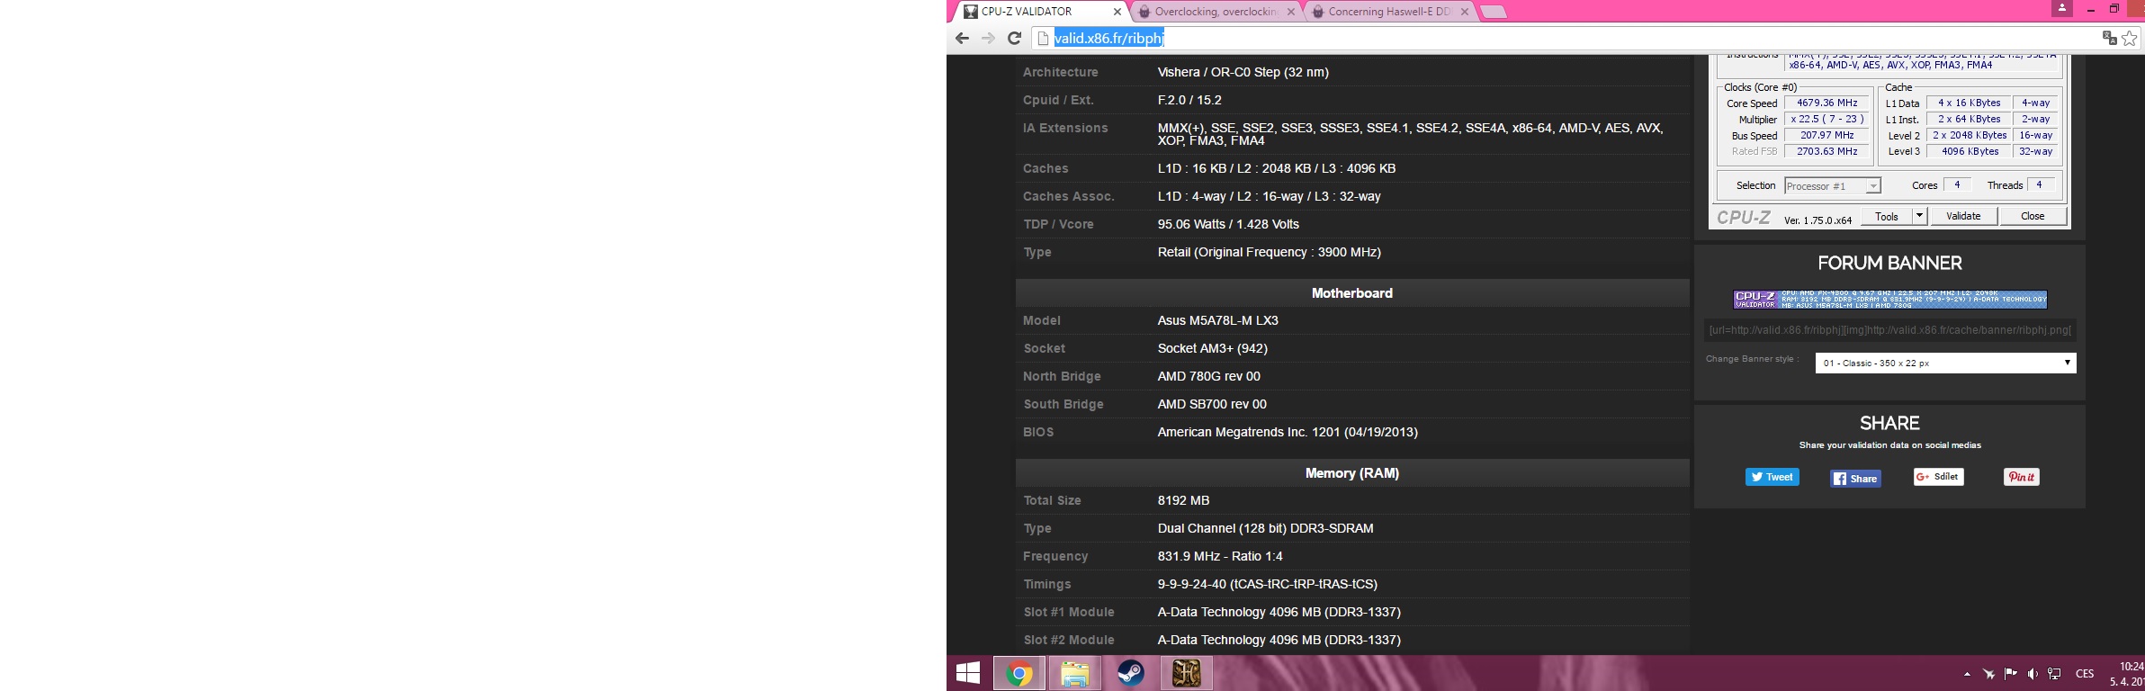Open the Chrome user profile button
The height and width of the screenshot is (691, 2145).
click(x=2062, y=8)
